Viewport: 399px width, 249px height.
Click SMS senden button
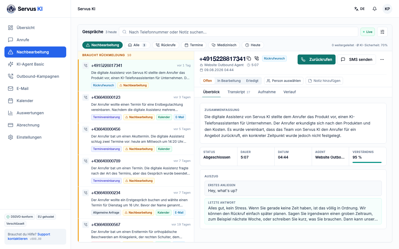pyautogui.click(x=357, y=59)
